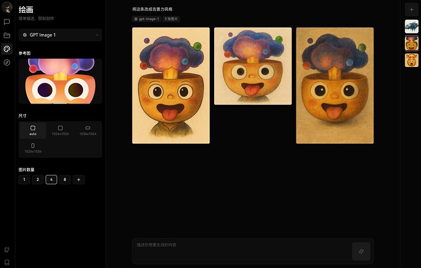Screen dimensions: 421x268
Task: Click the gpt-image-1 model tag
Action: (146, 19)
